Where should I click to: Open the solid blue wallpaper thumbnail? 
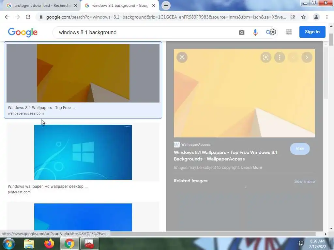point(83,217)
